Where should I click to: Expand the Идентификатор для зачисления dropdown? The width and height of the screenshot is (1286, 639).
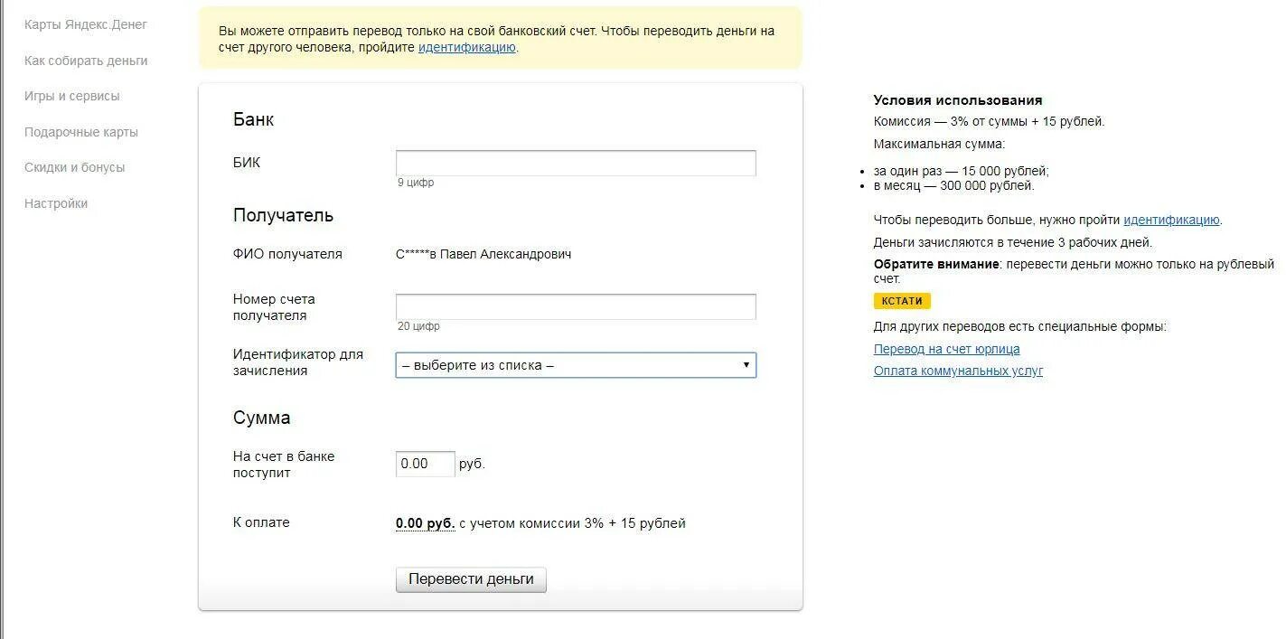click(569, 365)
